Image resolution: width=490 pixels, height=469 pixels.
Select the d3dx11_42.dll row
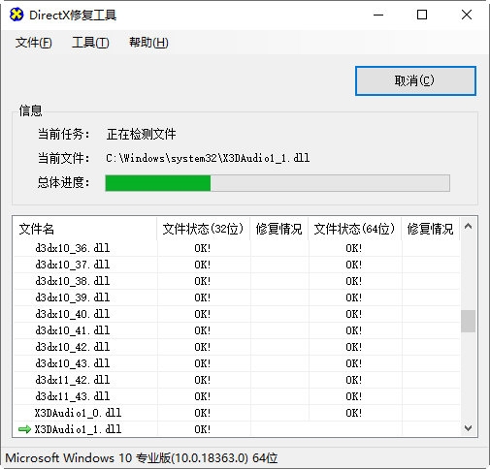pos(237,380)
